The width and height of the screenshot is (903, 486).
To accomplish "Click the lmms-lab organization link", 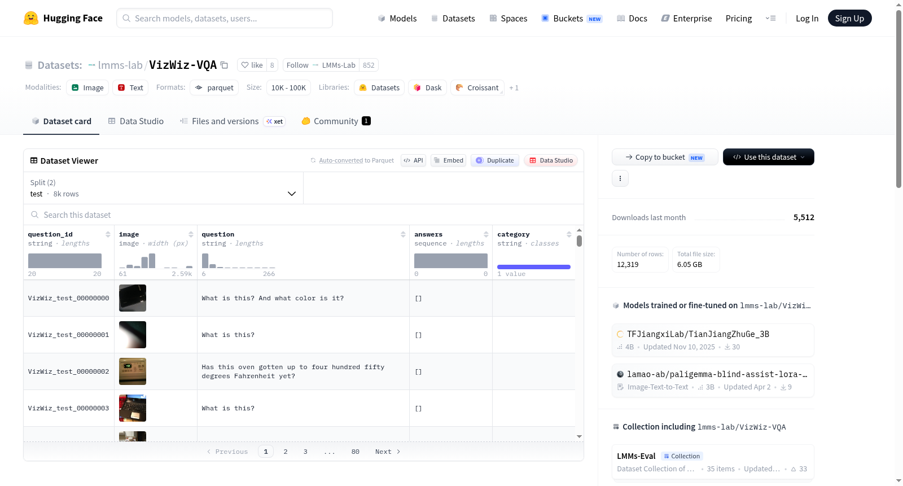I will pyautogui.click(x=120, y=65).
